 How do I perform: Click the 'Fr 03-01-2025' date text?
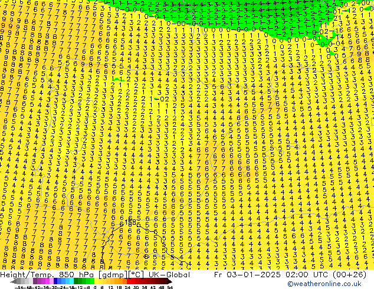pyautogui.click(x=247, y=275)
